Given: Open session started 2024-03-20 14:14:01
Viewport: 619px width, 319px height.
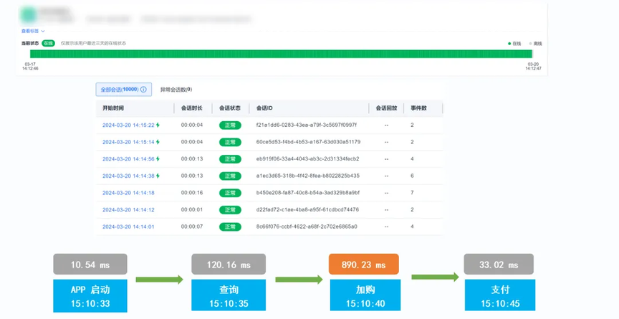Looking at the screenshot, I should point(128,227).
